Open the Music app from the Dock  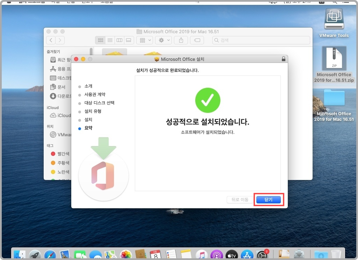click(202, 254)
